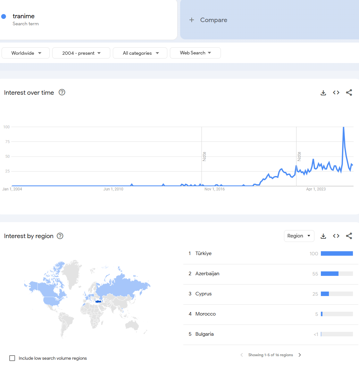
Task: Click the Türkiye 100 value bar
Action: [337, 253]
